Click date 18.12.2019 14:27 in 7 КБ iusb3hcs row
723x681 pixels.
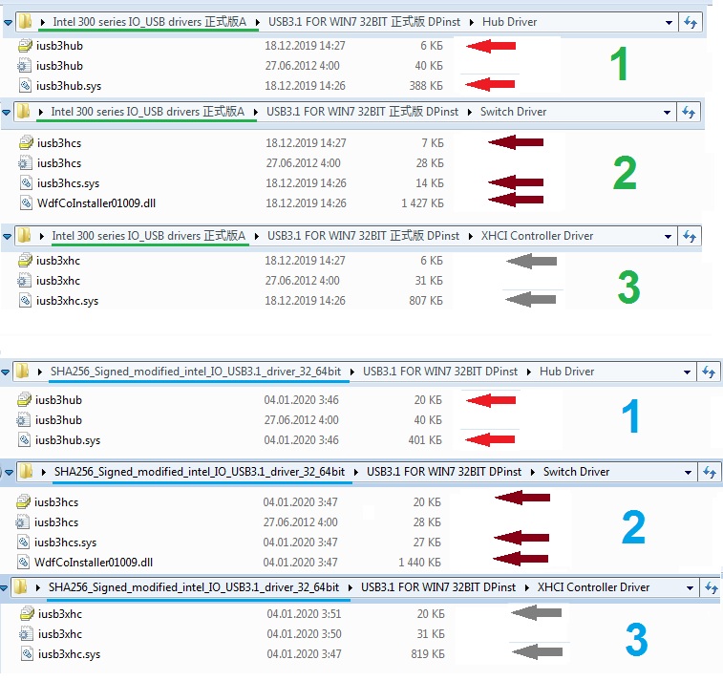coord(306,143)
